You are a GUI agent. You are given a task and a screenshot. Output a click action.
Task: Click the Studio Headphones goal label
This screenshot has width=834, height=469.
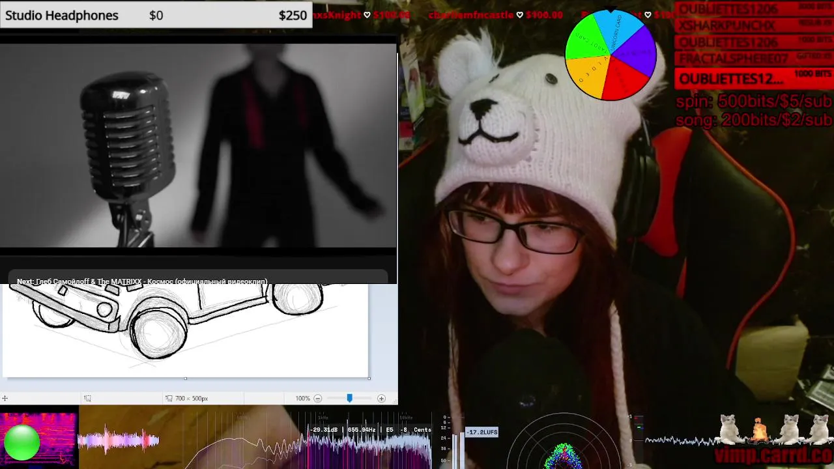pyautogui.click(x=62, y=16)
